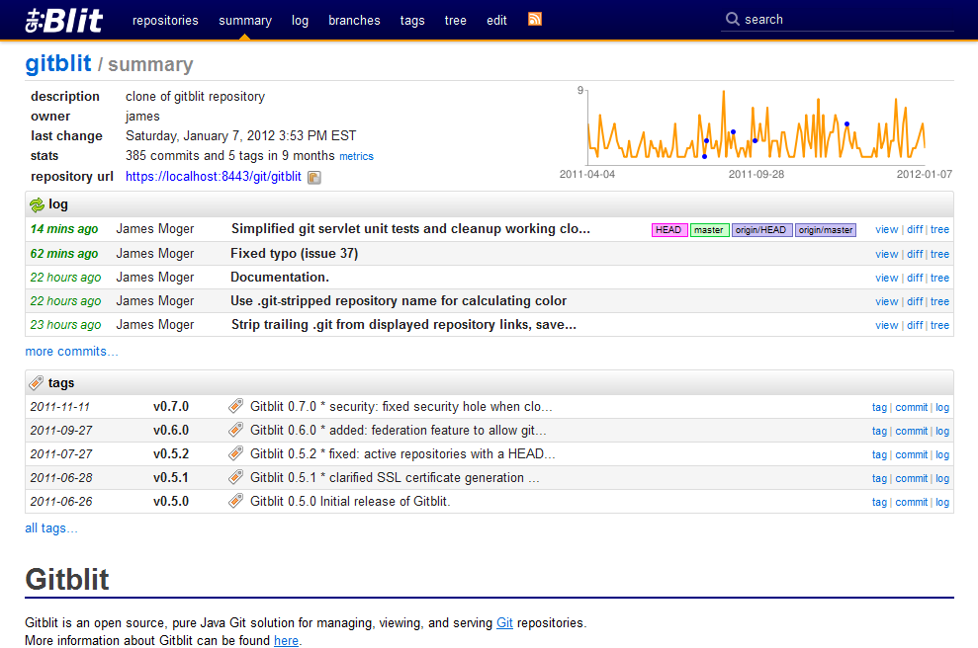Click the tag icon beside Gitblit 0.7.0
Viewport: 978px width, 648px height.
pyautogui.click(x=235, y=406)
